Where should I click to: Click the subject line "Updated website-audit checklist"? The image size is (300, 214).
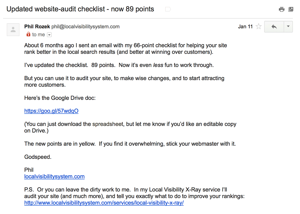[x=80, y=9]
